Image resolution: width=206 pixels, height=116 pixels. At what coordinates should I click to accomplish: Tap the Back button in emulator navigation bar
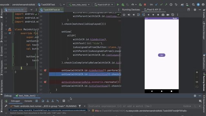pos(152,91)
